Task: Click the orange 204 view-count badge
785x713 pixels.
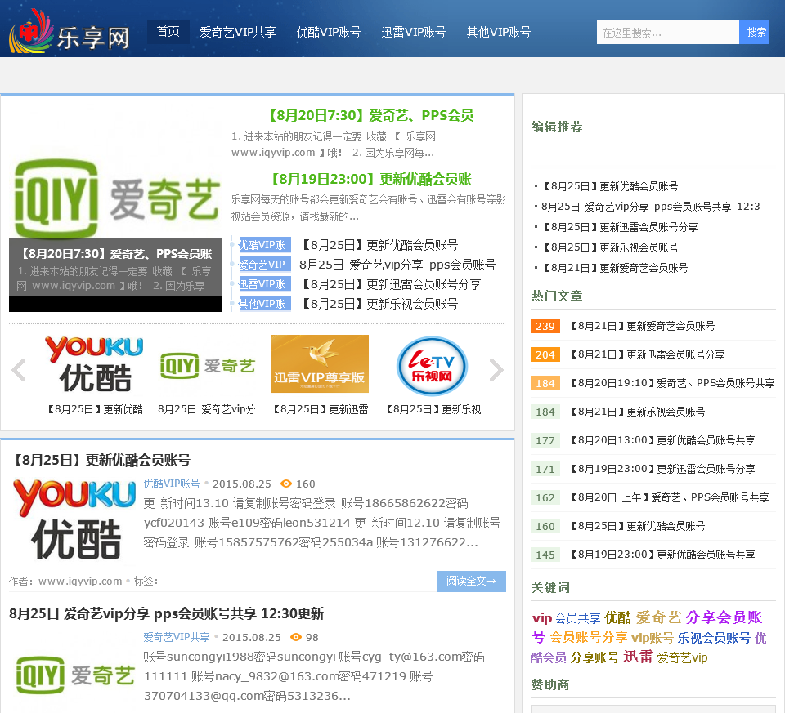Action: point(545,354)
